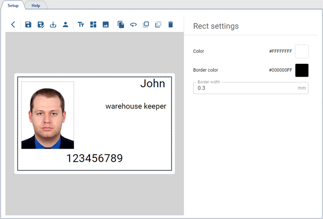Click the bring to front icon
The image size is (323, 219).
[x=146, y=25]
